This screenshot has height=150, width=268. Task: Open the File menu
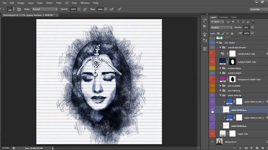click(5, 3)
